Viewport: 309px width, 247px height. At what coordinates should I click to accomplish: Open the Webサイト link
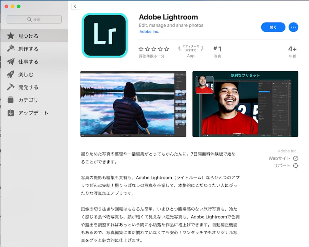[x=279, y=158]
